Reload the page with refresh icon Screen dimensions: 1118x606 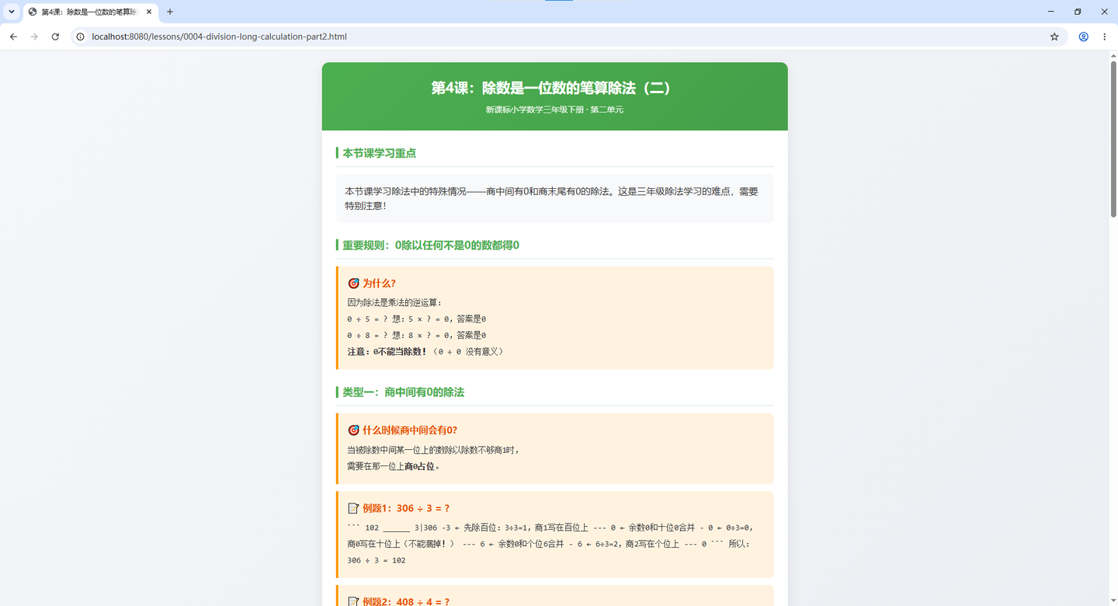coord(55,37)
